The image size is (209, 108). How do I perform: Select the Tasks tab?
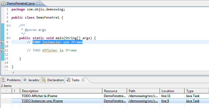click(x=75, y=80)
